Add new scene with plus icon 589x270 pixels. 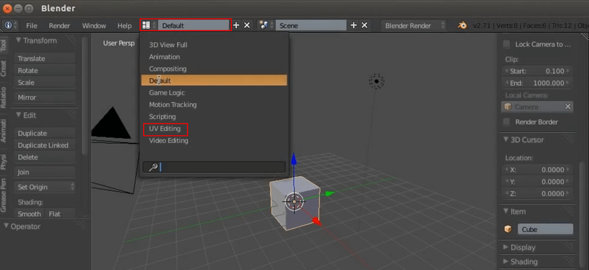coord(354,25)
